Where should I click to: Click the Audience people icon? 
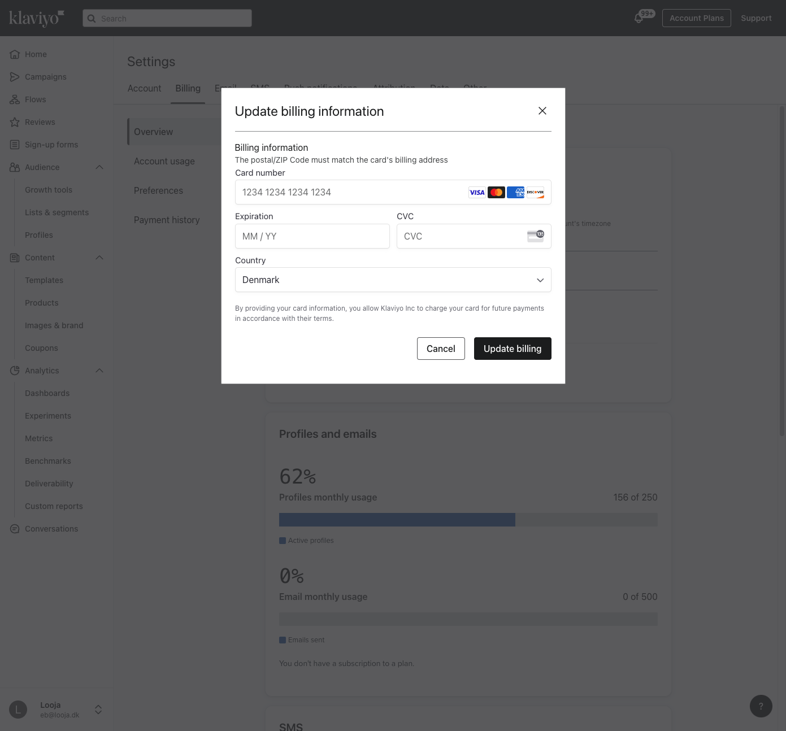point(15,167)
